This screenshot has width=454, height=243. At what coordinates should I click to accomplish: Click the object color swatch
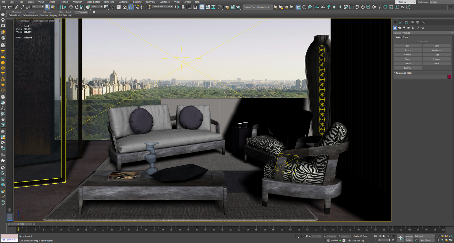[x=449, y=77]
